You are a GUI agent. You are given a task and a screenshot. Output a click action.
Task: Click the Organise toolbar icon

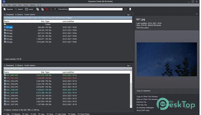(5, 9)
